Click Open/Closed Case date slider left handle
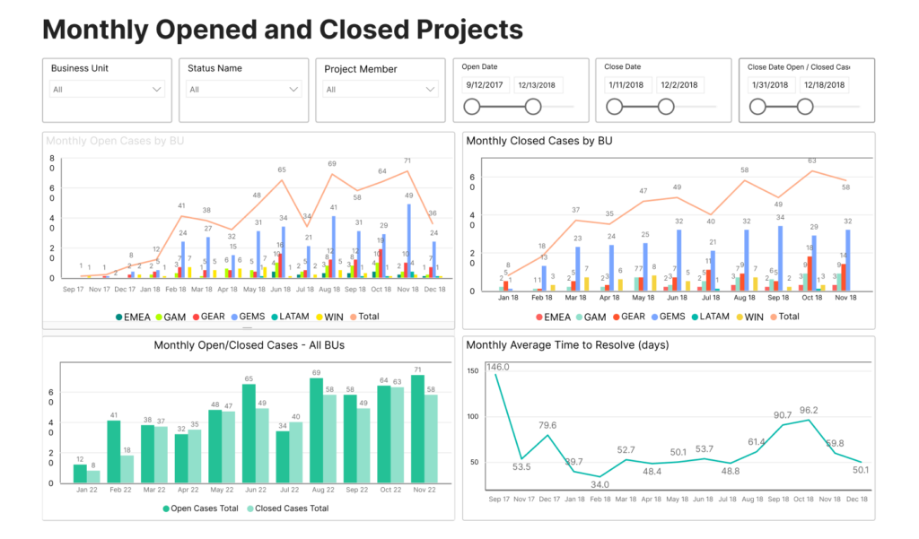 coord(757,107)
